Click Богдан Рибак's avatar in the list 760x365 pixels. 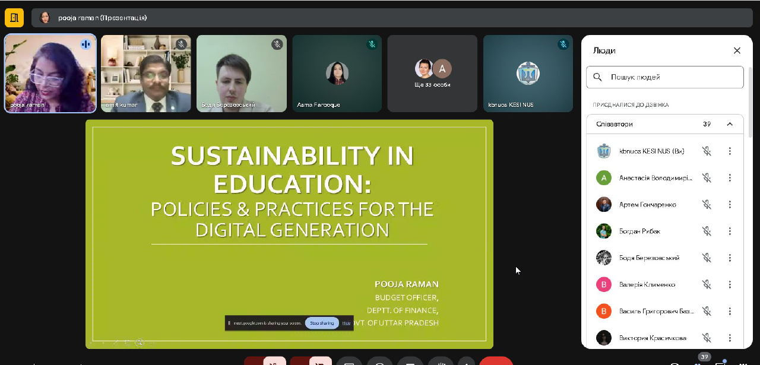coord(604,231)
